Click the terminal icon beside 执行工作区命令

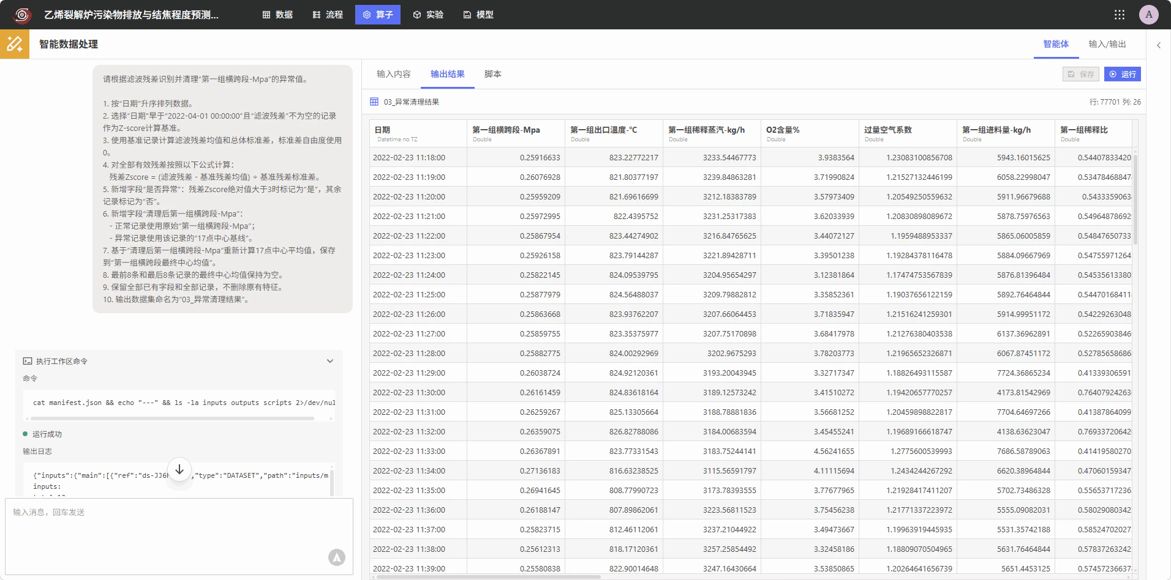[x=28, y=361]
